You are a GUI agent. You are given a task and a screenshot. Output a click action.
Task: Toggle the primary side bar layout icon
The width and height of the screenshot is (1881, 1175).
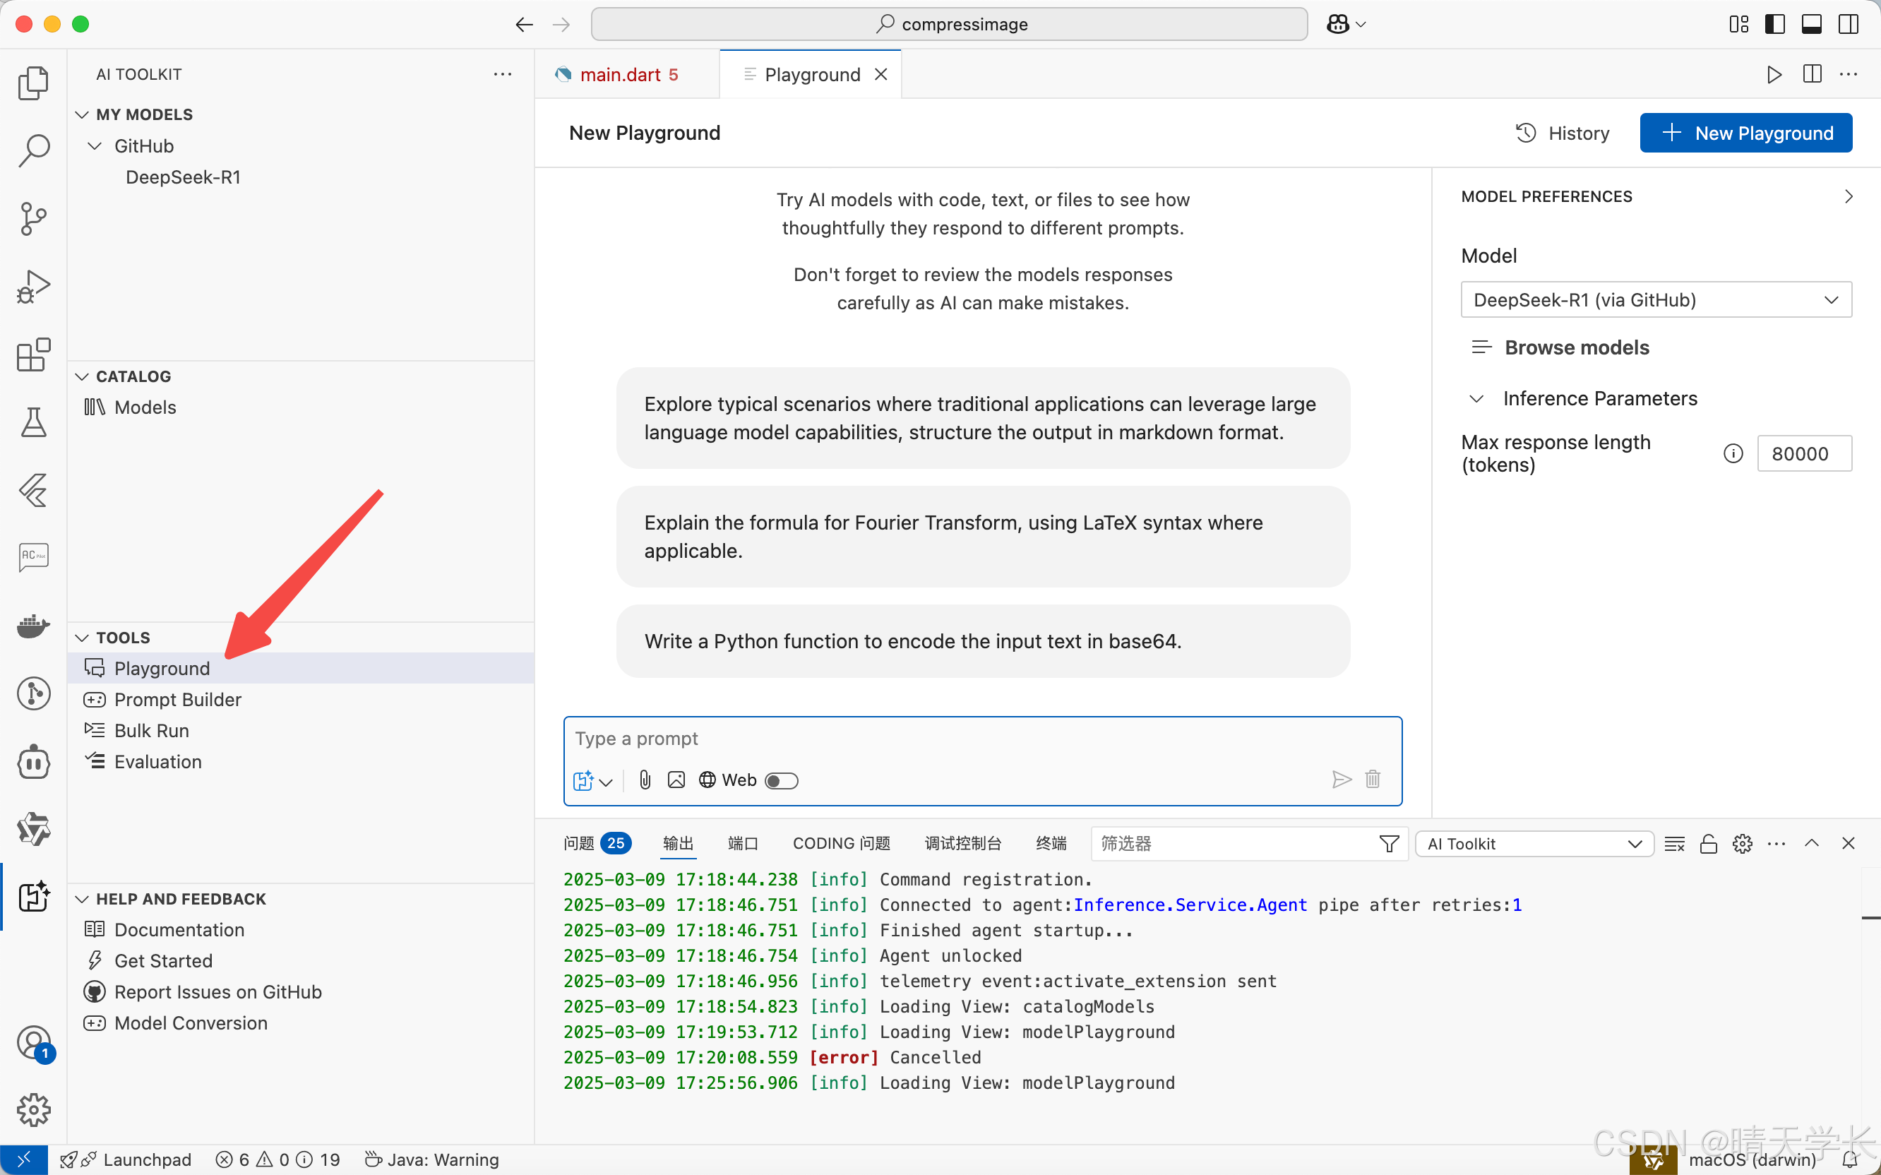[x=1774, y=24]
